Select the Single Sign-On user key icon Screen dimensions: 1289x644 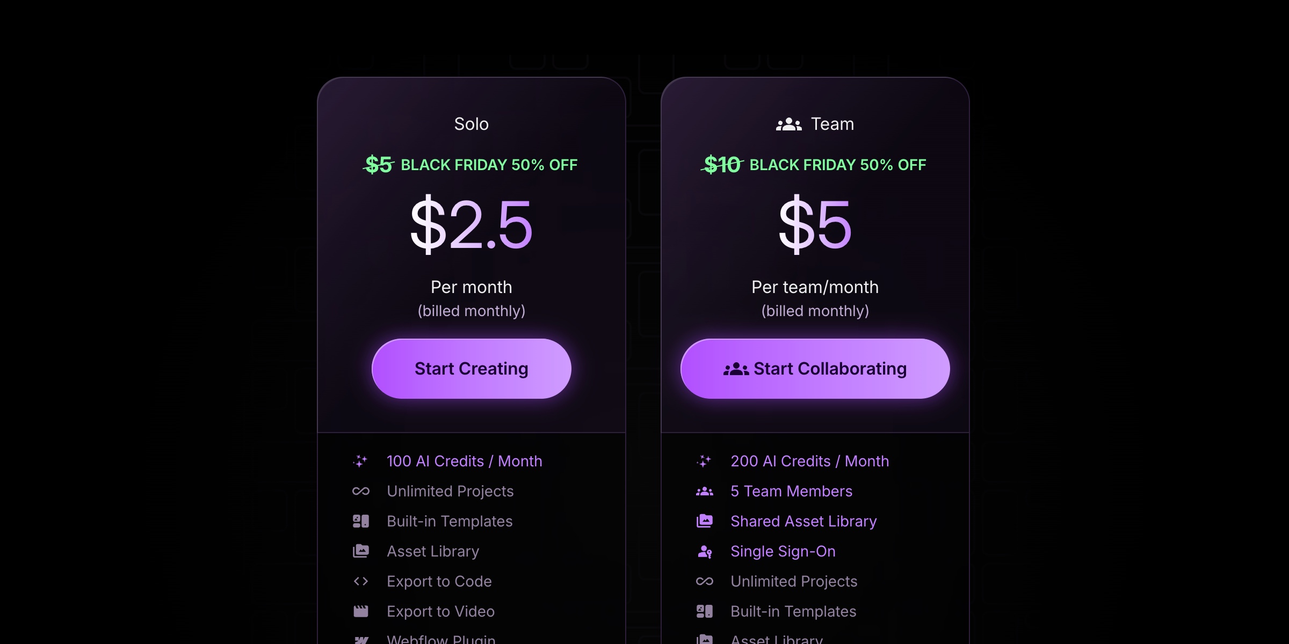[704, 551]
